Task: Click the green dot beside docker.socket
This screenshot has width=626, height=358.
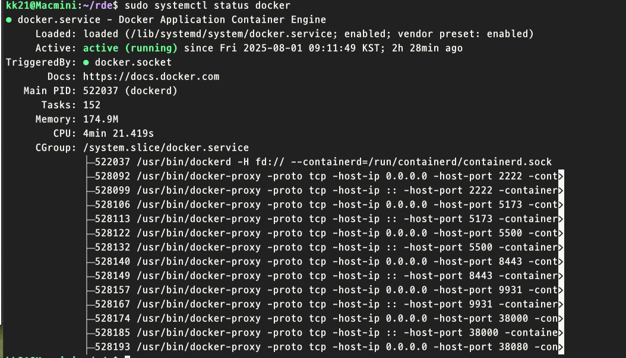Action: click(86, 62)
